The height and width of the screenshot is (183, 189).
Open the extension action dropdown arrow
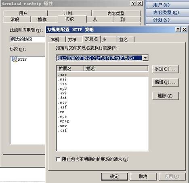click(145, 58)
